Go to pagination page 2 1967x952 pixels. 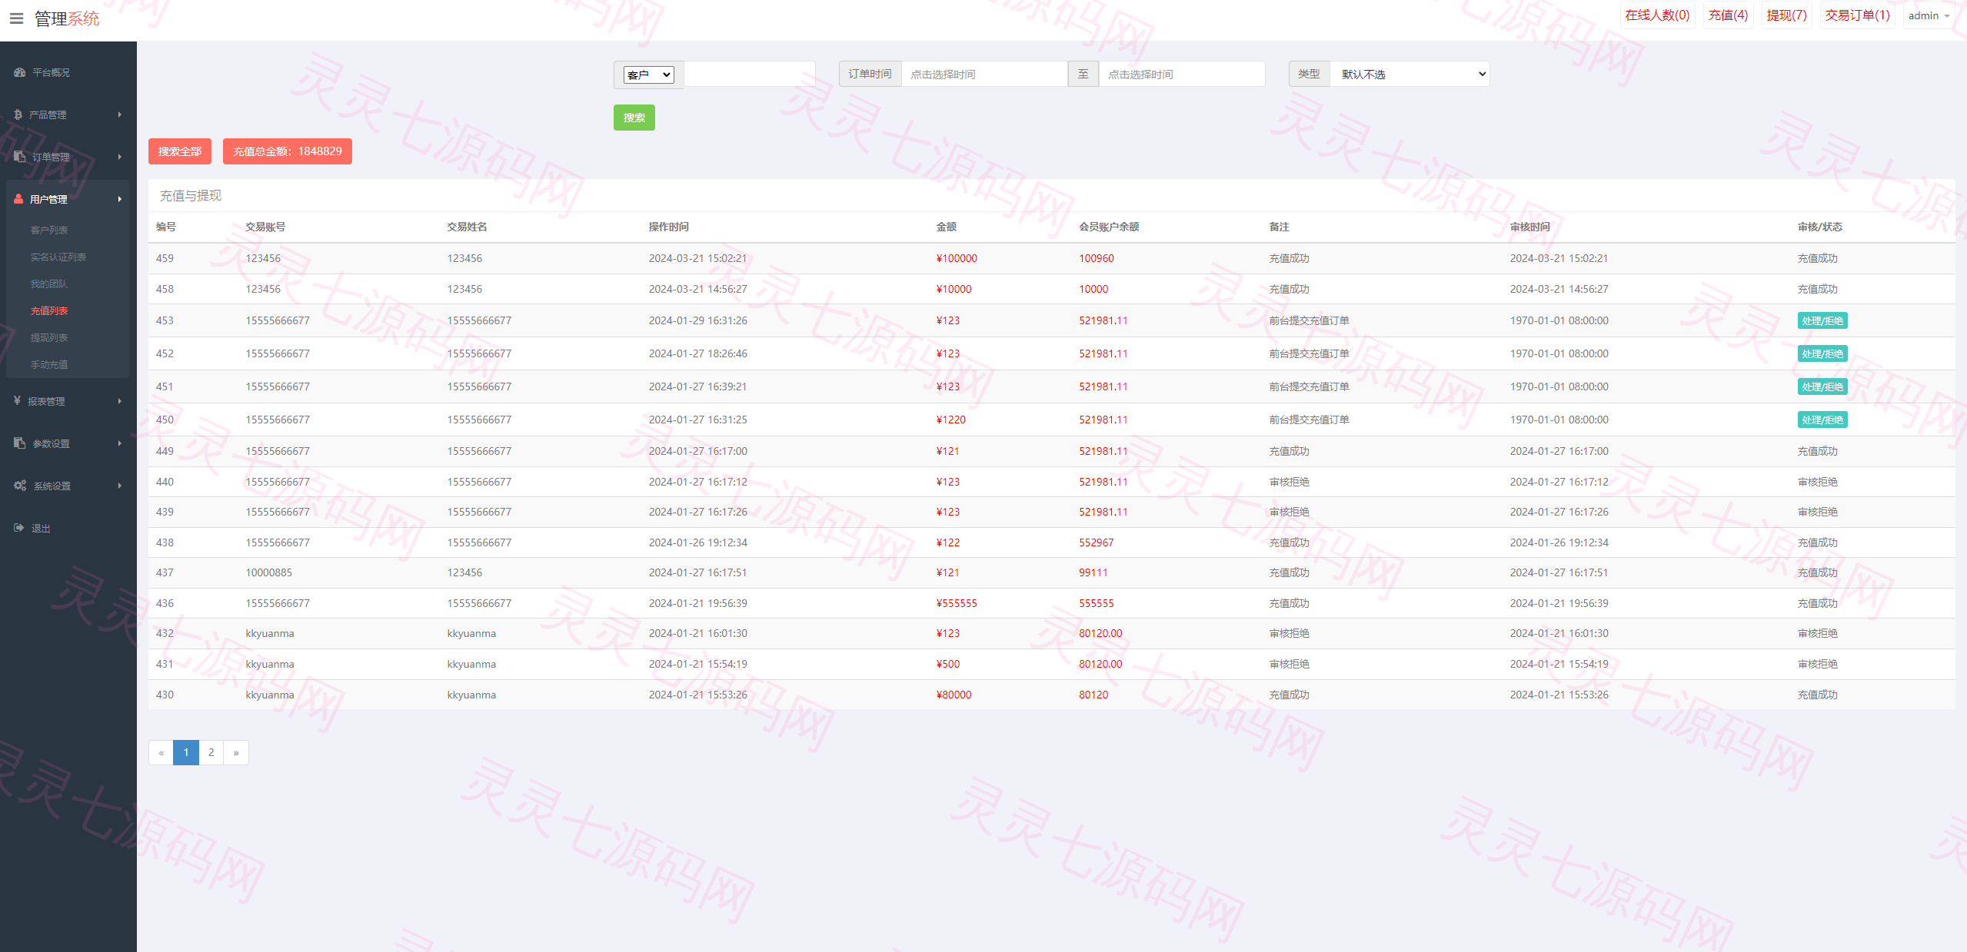point(211,752)
